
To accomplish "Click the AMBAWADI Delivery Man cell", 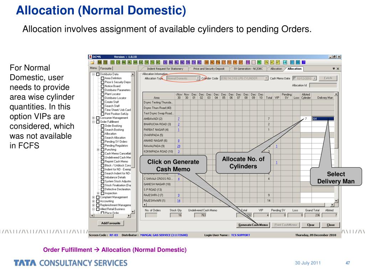I will tap(323, 119).
